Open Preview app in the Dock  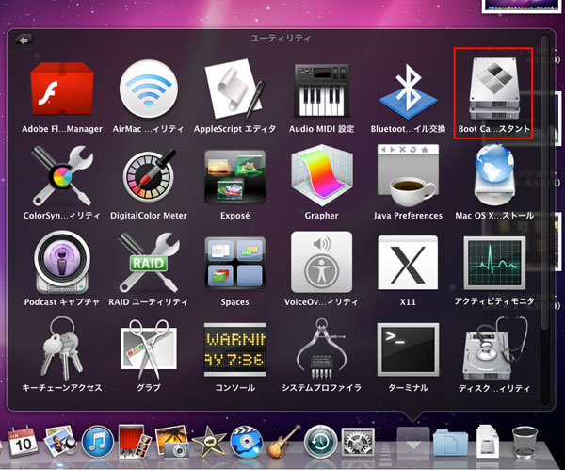[x=60, y=442]
